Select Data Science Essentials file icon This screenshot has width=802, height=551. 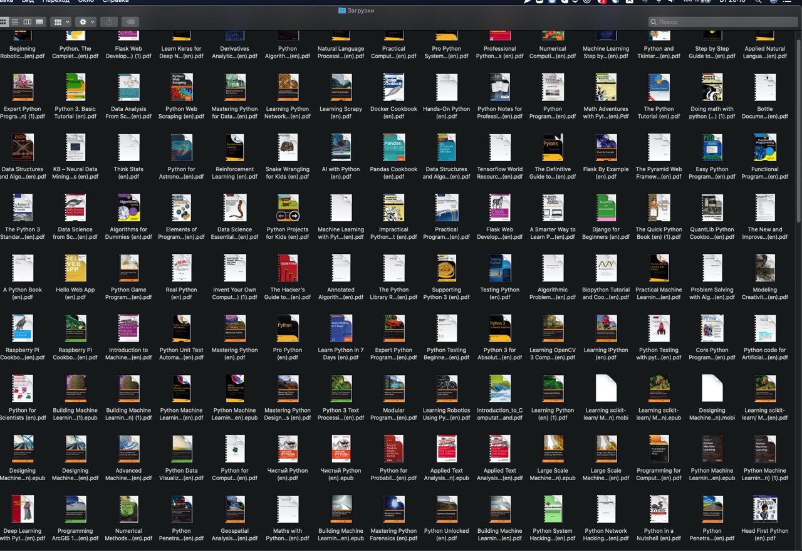[235, 208]
